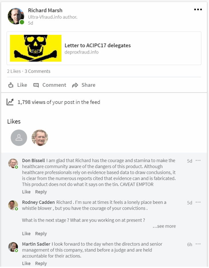The image size is (209, 268).
Task: Click the Richard Marsh author name
Action: 45,11
